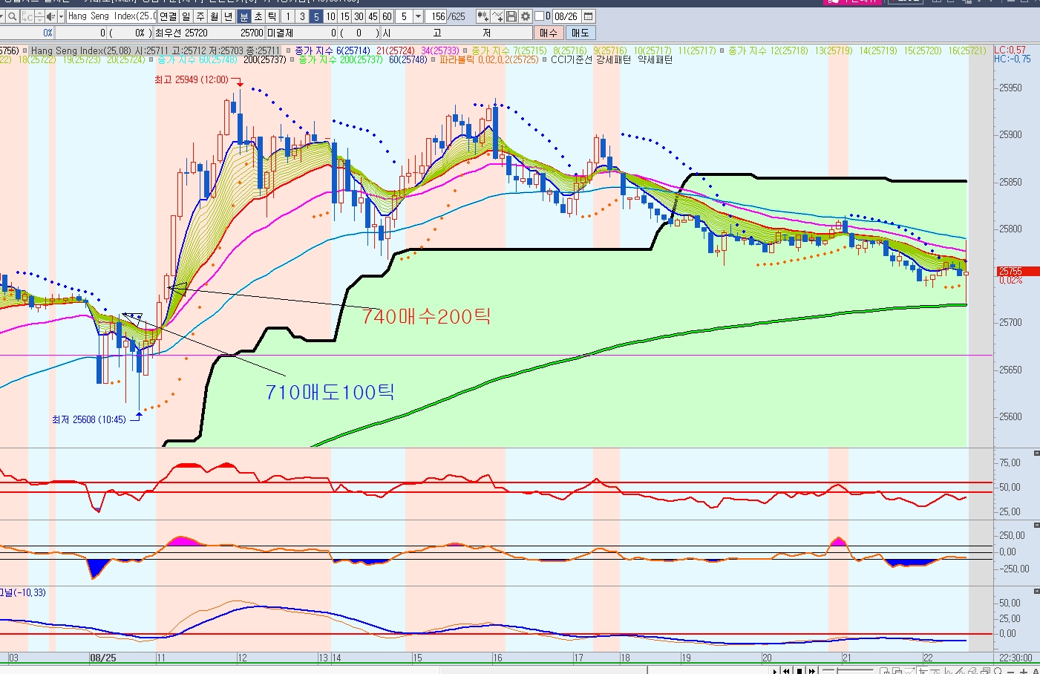
Task: Click the add candlestick chart icon
Action: [483, 16]
